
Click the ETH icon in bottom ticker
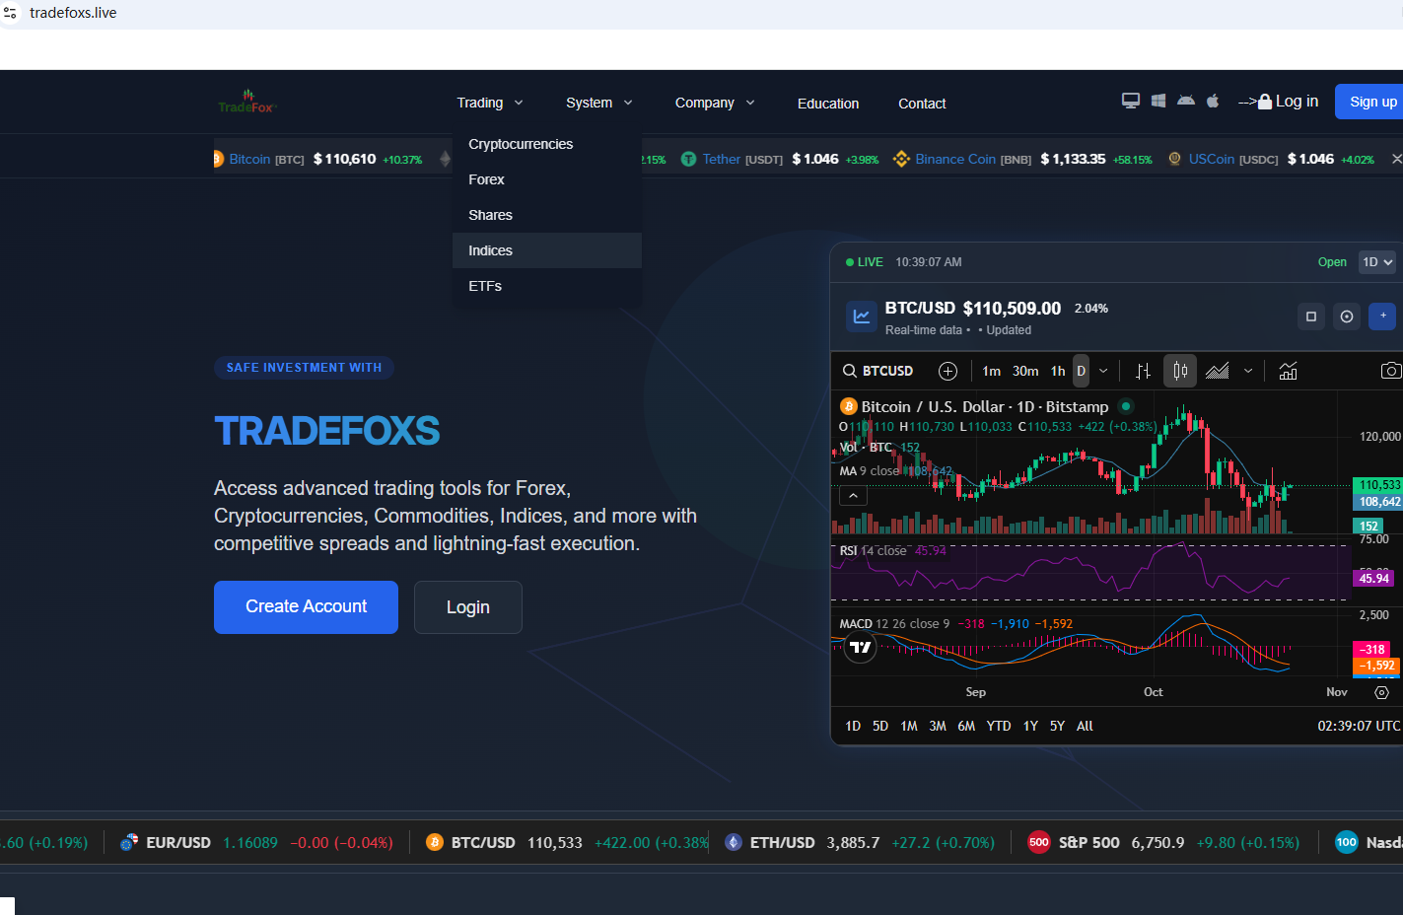click(x=733, y=842)
